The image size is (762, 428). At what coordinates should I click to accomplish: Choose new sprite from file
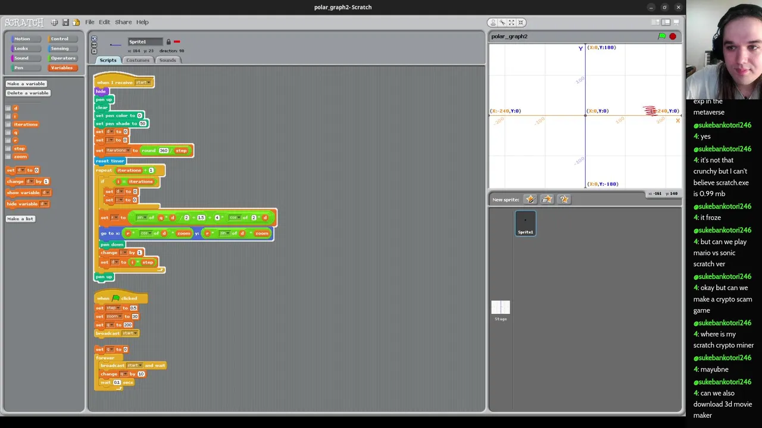[547, 199]
